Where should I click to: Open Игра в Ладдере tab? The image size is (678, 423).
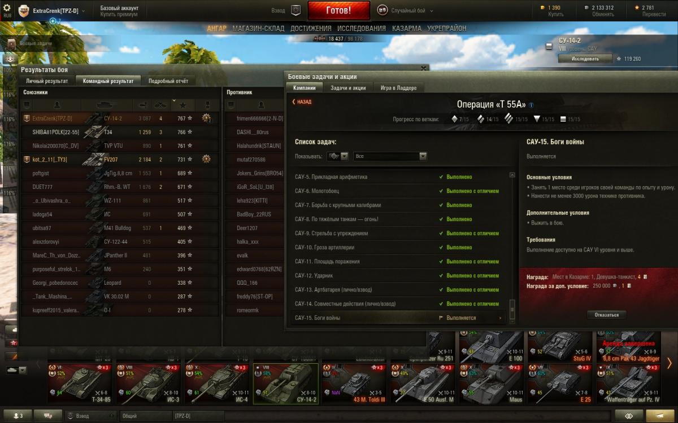[399, 87]
